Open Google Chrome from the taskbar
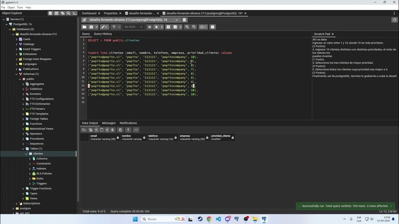399x224 pixels. pos(209,219)
